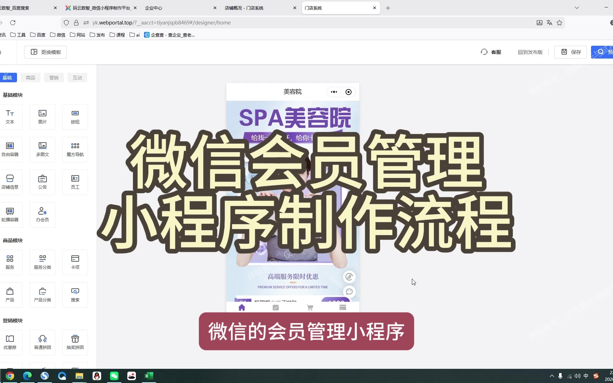The image size is (613, 383).
Task: Click the 更换模板 button
Action: [46, 52]
